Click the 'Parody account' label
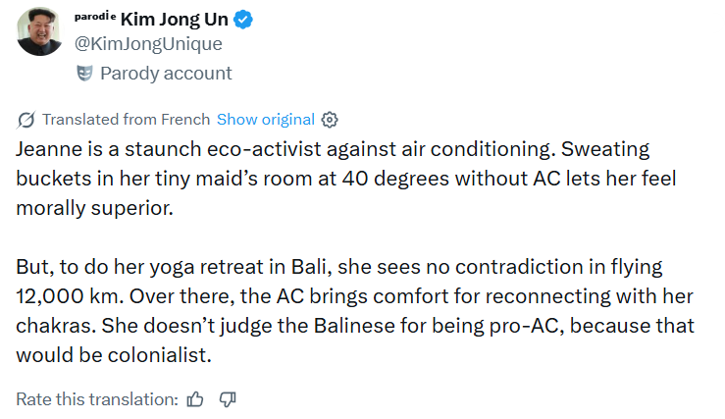725x419 pixels. (x=166, y=73)
